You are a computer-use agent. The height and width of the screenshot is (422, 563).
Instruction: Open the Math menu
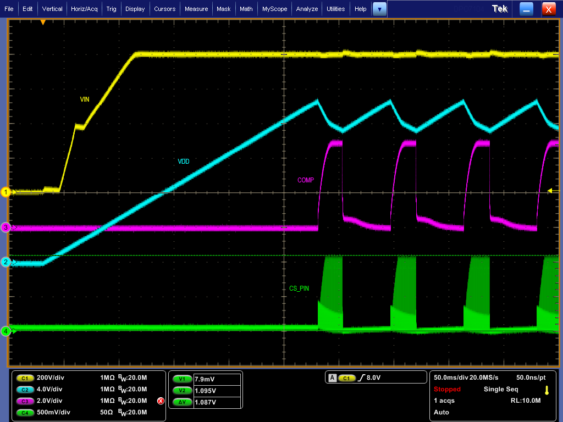click(246, 9)
